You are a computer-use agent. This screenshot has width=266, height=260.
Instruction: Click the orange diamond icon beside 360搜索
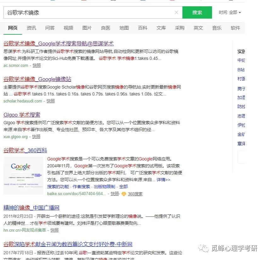[124, 194]
